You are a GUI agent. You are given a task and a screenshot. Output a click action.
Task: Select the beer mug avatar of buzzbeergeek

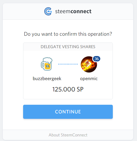tap(46, 64)
